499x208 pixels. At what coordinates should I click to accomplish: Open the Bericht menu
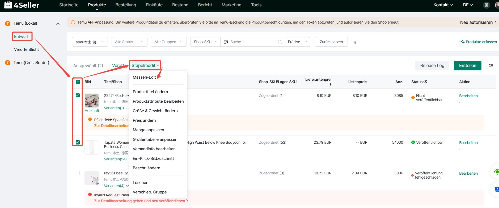(205, 5)
